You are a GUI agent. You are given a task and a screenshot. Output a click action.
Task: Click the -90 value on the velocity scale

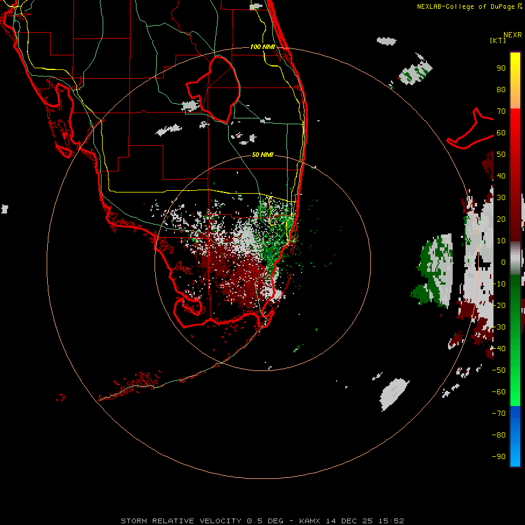(499, 457)
